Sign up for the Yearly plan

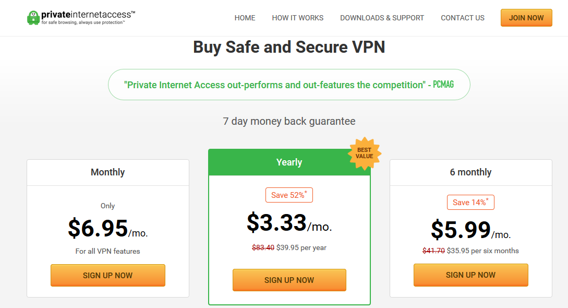tap(289, 280)
